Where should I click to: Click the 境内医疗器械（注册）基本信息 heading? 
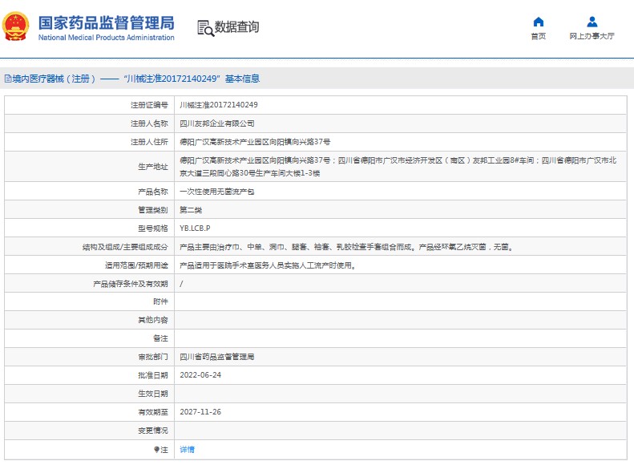(x=136, y=79)
